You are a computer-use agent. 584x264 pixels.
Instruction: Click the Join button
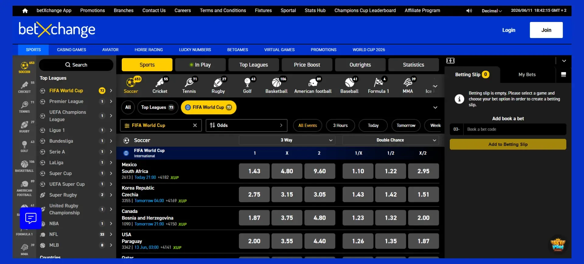(x=546, y=30)
